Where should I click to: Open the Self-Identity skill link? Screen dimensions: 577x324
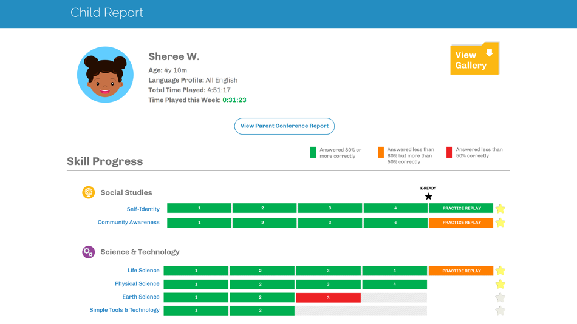coord(143,209)
